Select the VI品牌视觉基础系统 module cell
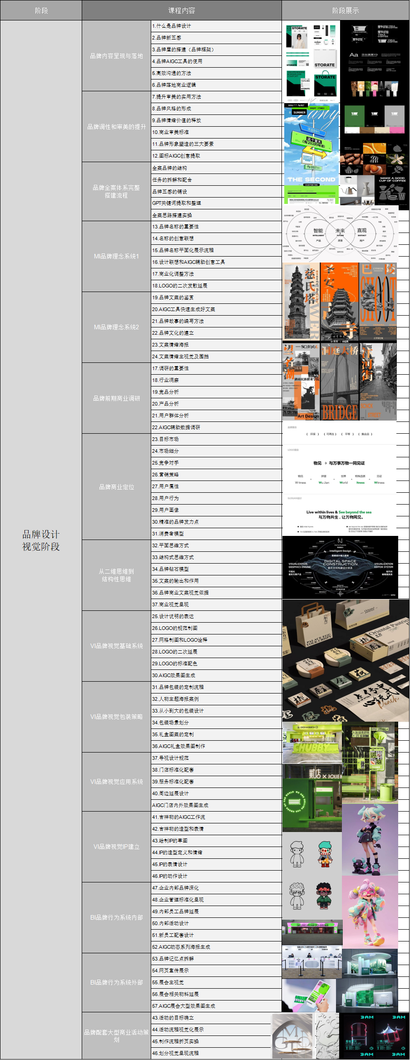 116,646
